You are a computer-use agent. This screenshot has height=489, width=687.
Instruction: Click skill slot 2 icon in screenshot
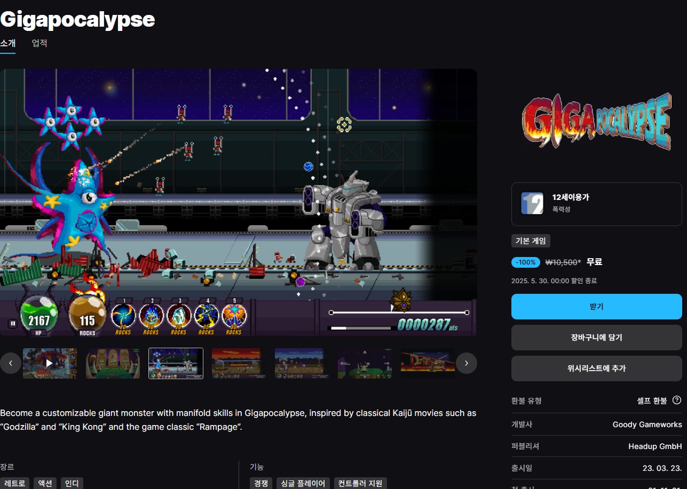coord(151,315)
